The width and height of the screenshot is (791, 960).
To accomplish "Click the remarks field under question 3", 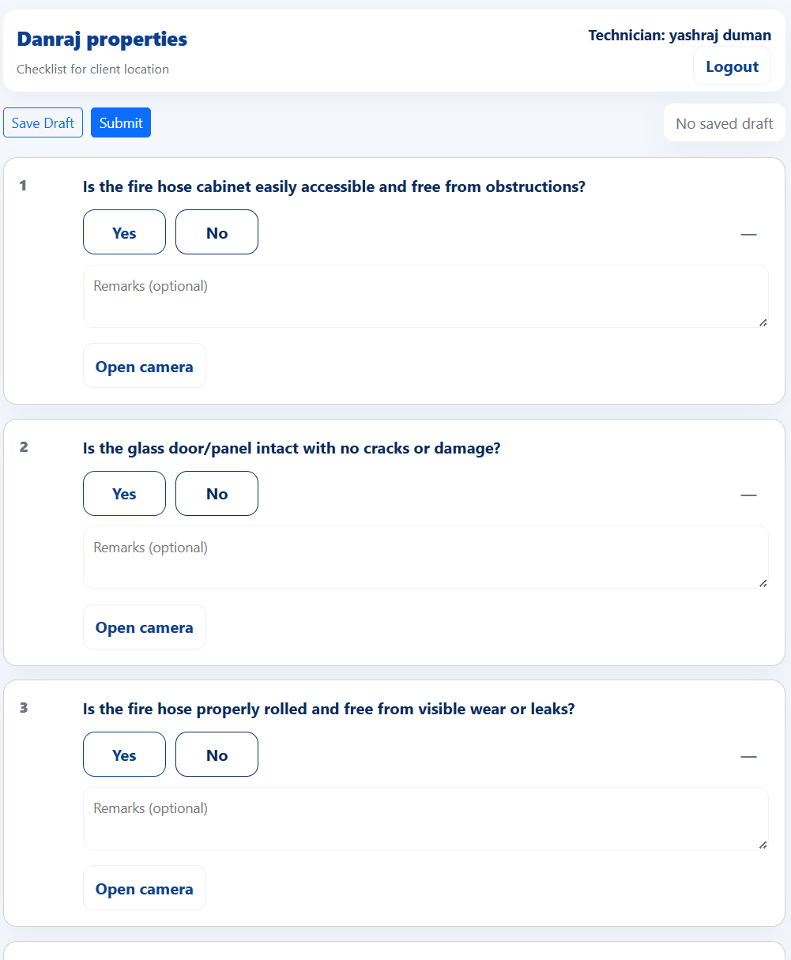I will 425,818.
